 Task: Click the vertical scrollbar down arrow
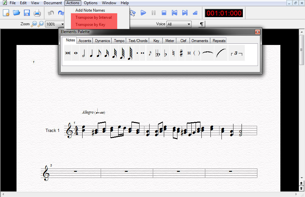point(302,178)
